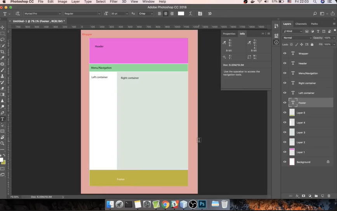Select the Zoom tool
Viewport: 337px width, 211px height.
[x=2, y=143]
